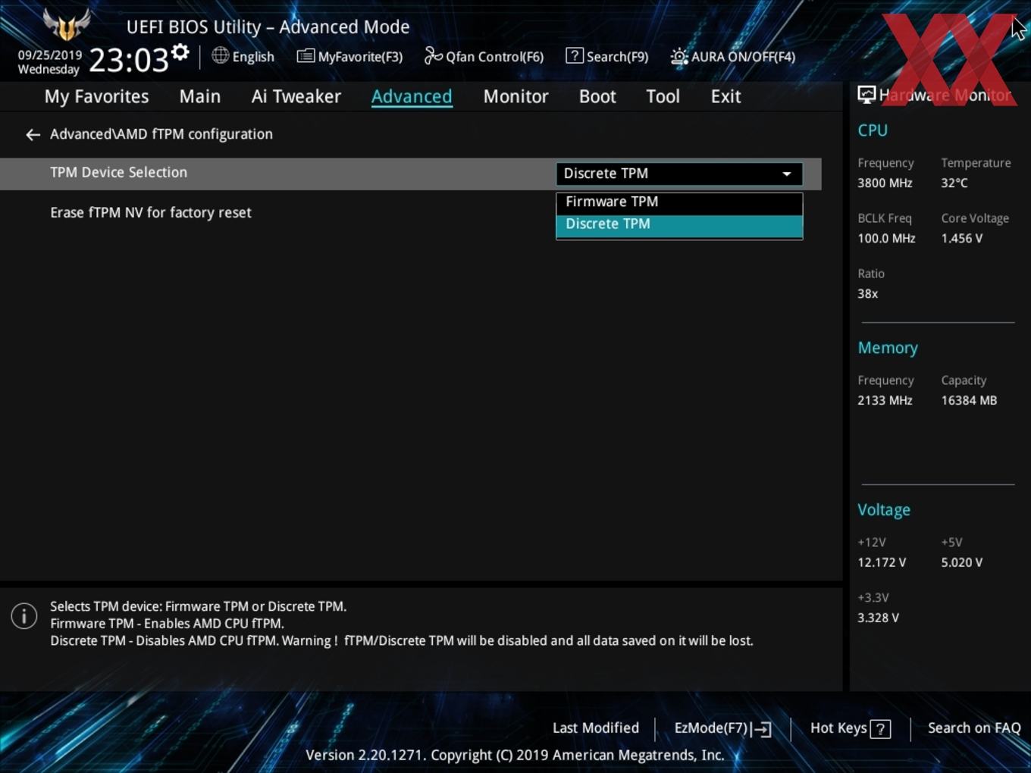
Task: Switch to EzMode(F7)
Action: click(x=711, y=728)
